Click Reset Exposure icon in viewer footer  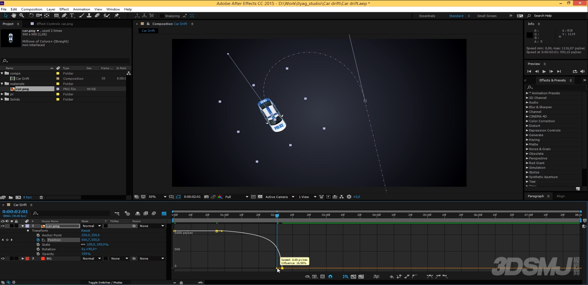click(x=349, y=197)
